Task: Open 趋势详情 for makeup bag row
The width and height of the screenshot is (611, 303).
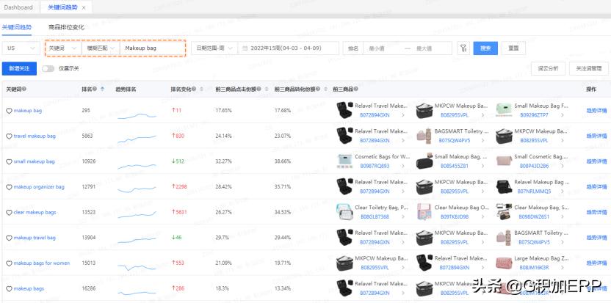Action: 596,111
